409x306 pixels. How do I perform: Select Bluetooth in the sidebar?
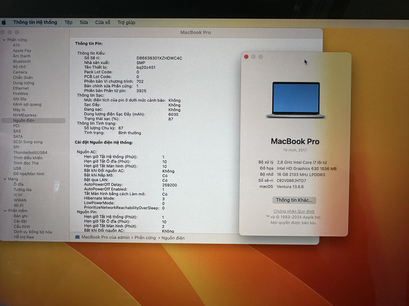tap(22, 61)
